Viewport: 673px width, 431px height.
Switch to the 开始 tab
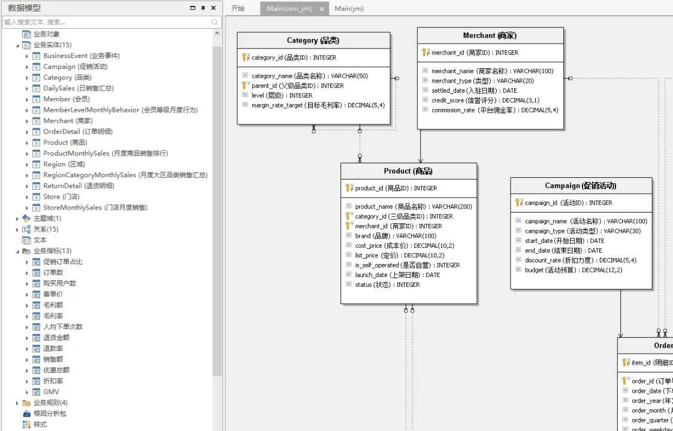(238, 8)
